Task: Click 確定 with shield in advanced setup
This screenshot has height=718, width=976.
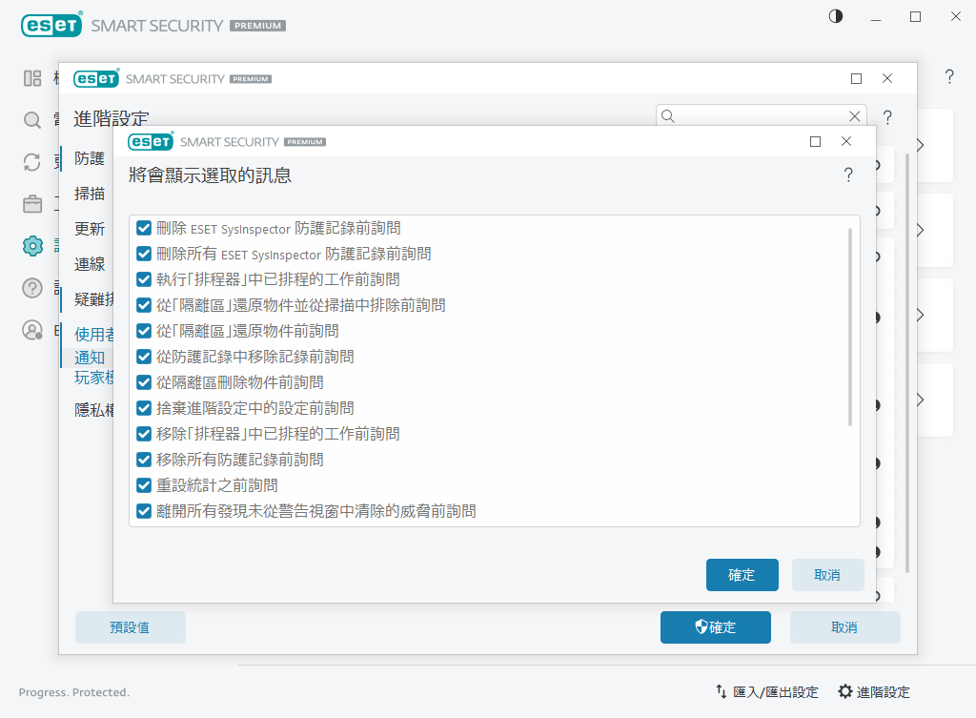Action: click(715, 627)
